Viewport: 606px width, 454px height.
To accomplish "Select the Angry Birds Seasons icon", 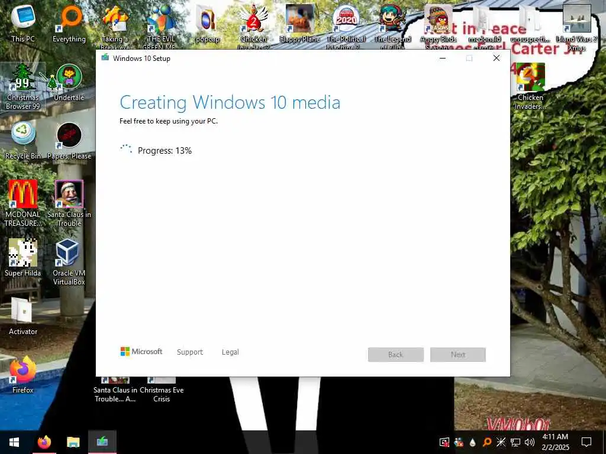I will click(439, 26).
